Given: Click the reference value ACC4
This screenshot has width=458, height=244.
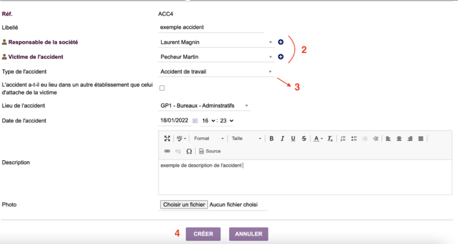Looking at the screenshot, I should click(x=166, y=14).
